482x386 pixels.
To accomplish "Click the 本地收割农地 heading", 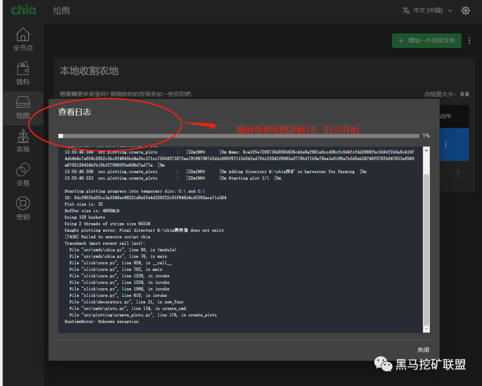I will (89, 71).
